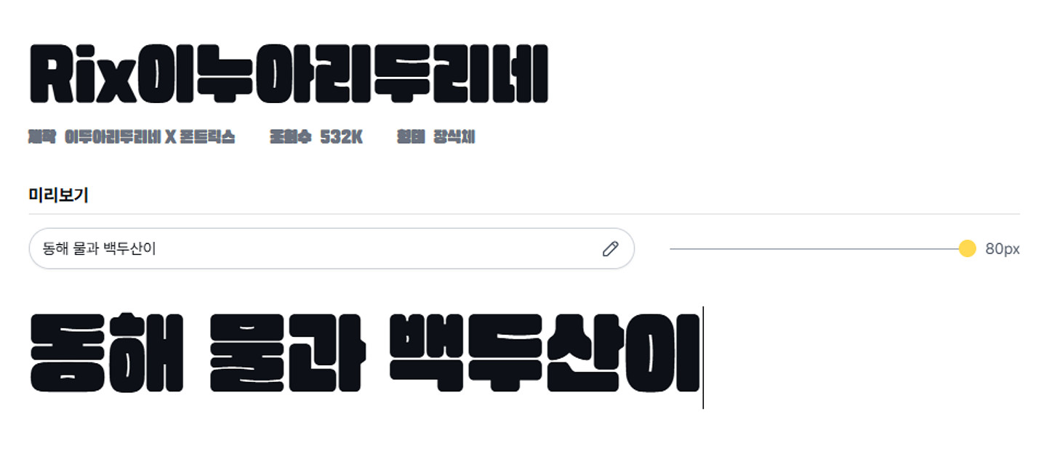Viewport: 1047px width, 451px height.
Task: Click the word 동해 in the large preview
Action: [104, 352]
